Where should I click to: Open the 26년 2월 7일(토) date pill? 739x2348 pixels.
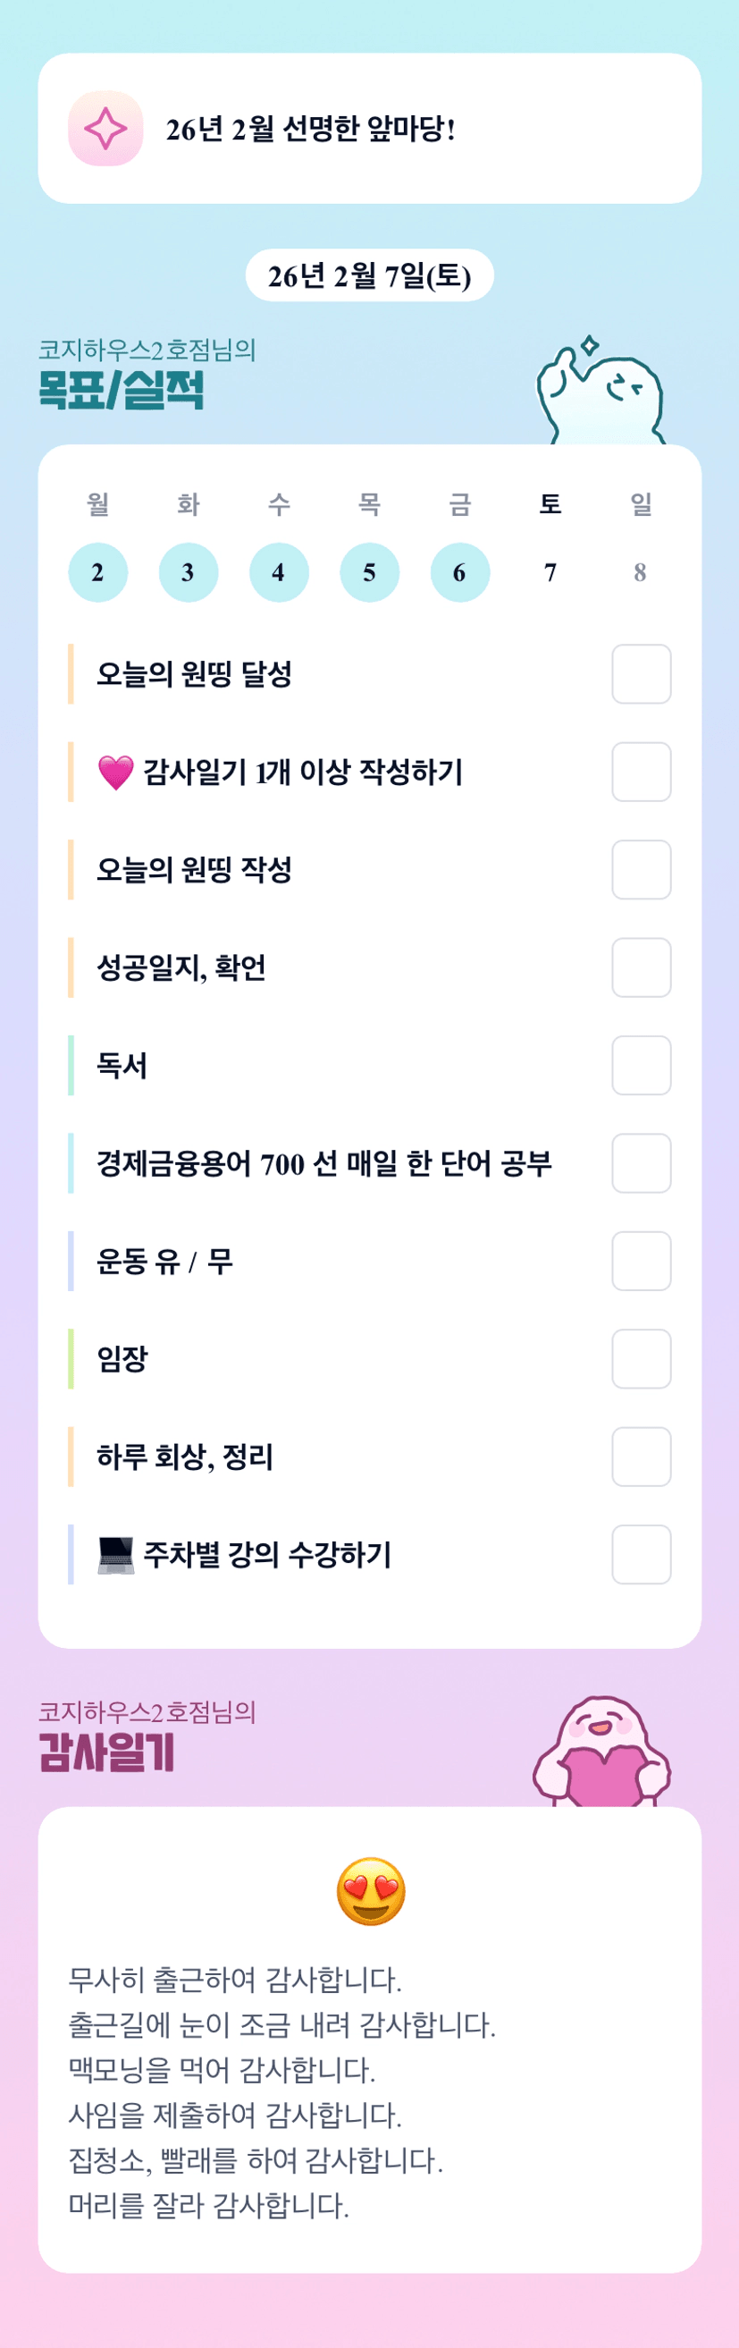tap(369, 275)
